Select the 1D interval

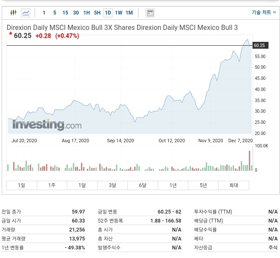(108, 13)
